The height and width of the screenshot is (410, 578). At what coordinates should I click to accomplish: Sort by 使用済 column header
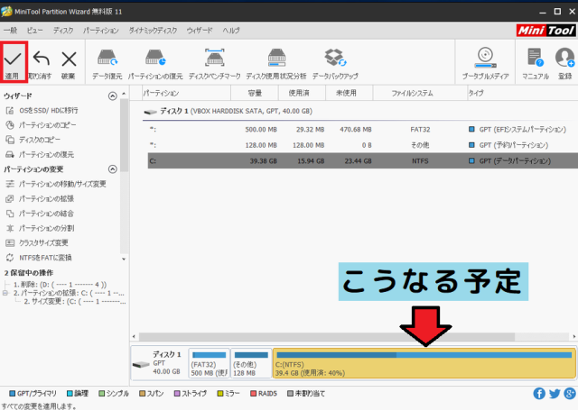(x=302, y=93)
